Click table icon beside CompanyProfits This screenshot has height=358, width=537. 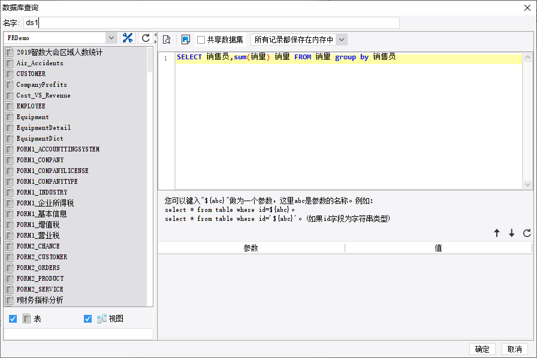[10, 84]
